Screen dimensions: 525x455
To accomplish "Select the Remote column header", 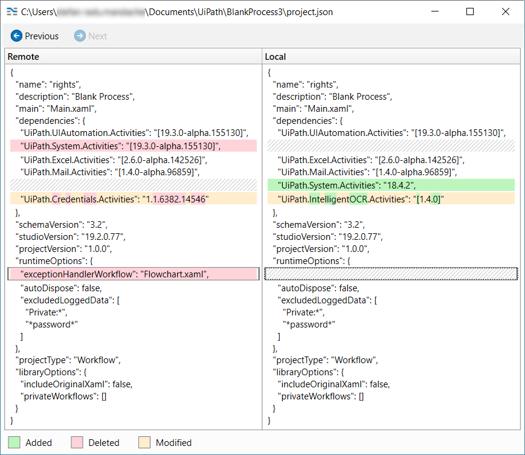I will [x=24, y=56].
